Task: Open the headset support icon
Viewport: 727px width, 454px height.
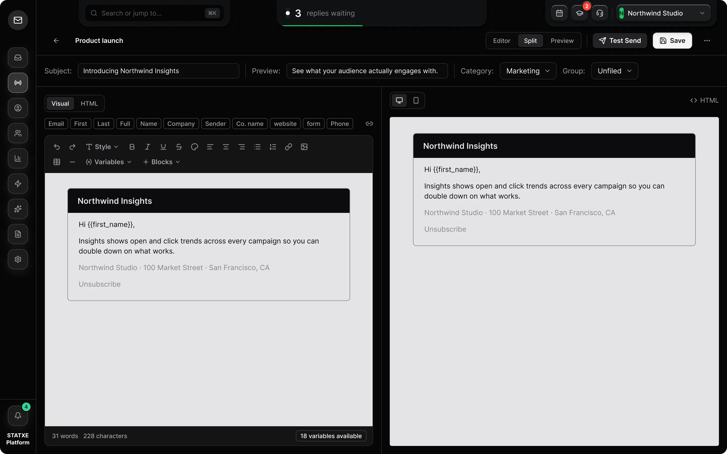Action: 600,13
